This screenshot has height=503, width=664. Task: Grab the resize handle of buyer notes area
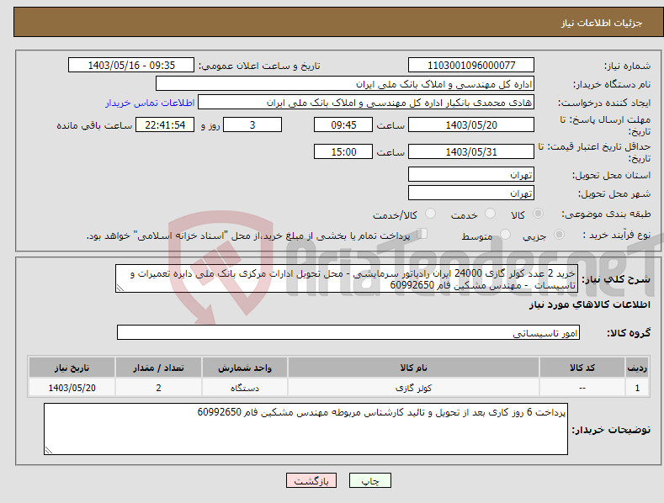[x=49, y=450]
